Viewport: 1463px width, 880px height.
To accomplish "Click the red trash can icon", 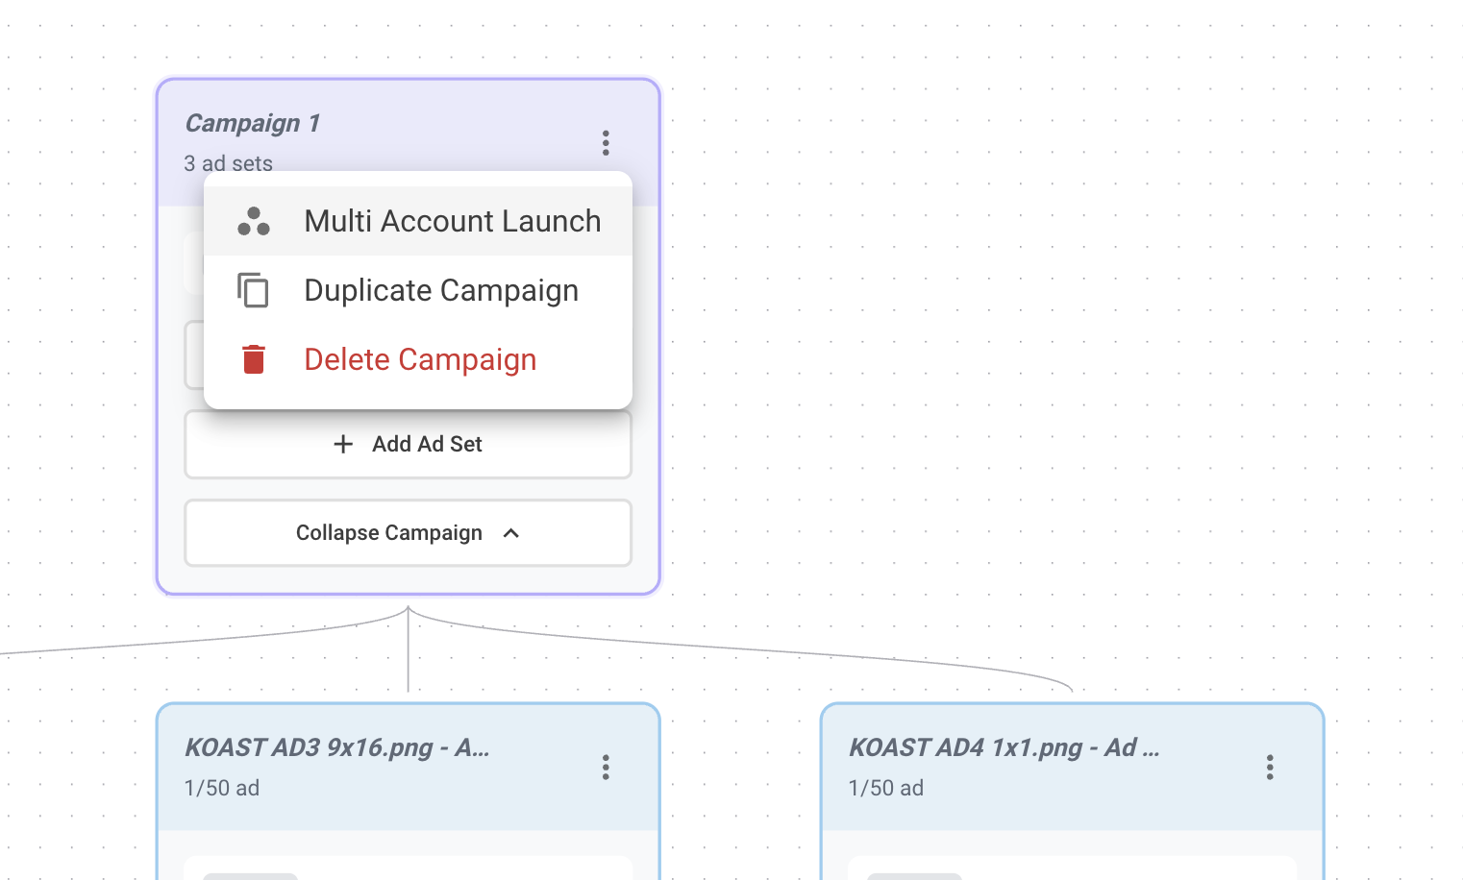I will (253, 359).
